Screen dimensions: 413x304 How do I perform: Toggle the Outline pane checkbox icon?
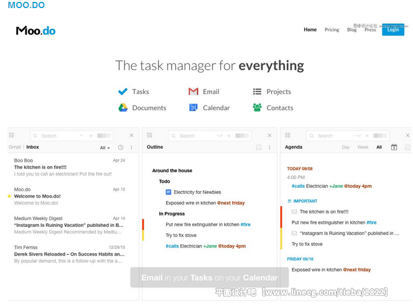click(259, 147)
